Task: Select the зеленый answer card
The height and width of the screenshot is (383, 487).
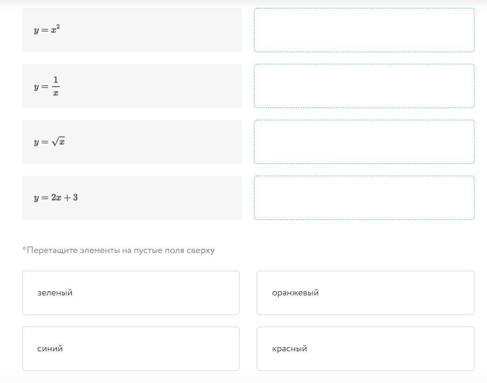Action: [131, 293]
